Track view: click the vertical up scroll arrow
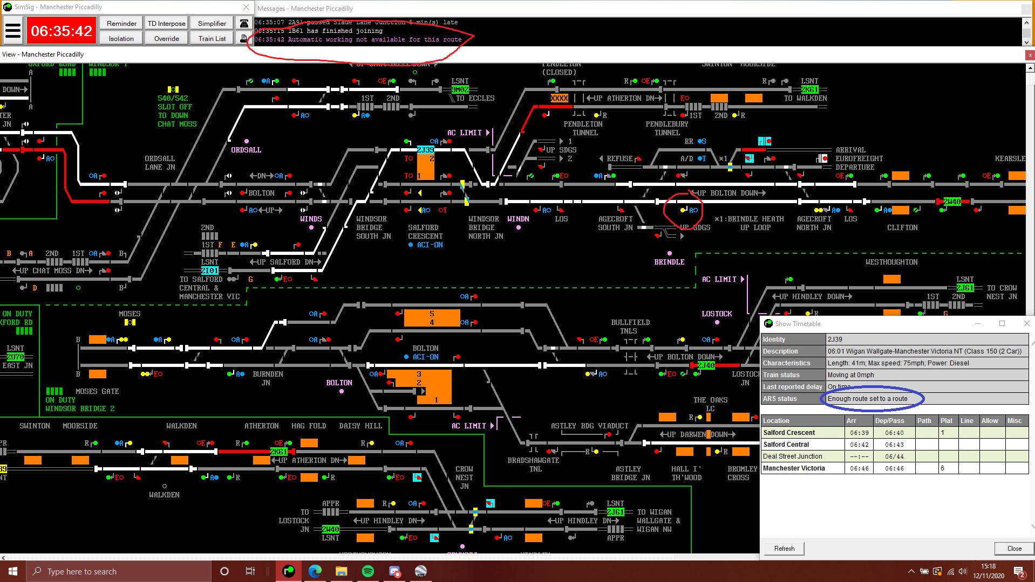1035x582 pixels. (x=1030, y=68)
